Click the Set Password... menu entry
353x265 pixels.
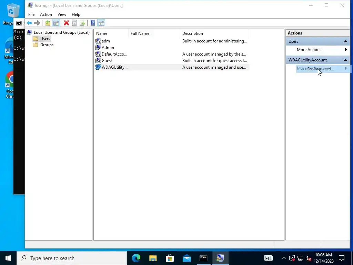321,69
